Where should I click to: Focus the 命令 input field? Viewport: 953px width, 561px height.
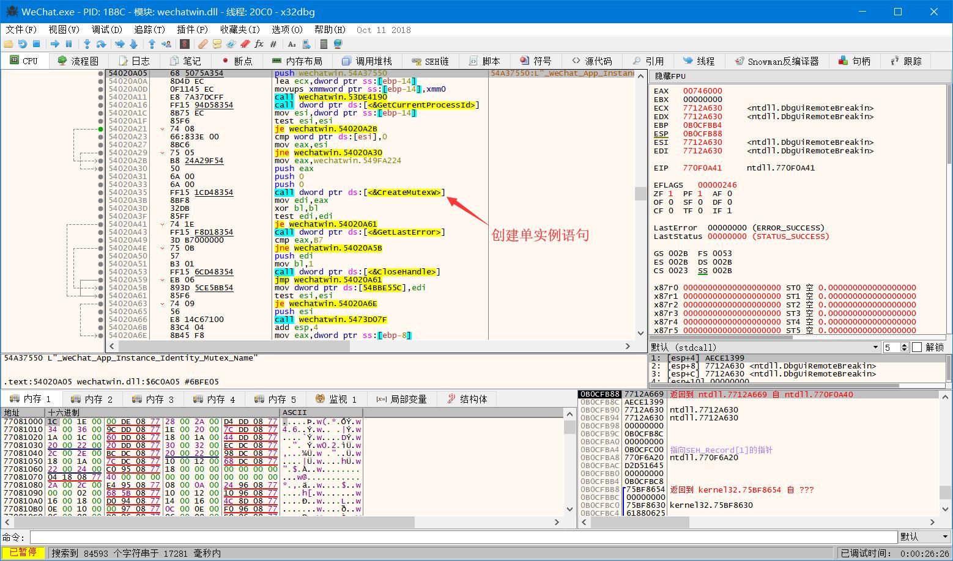462,537
